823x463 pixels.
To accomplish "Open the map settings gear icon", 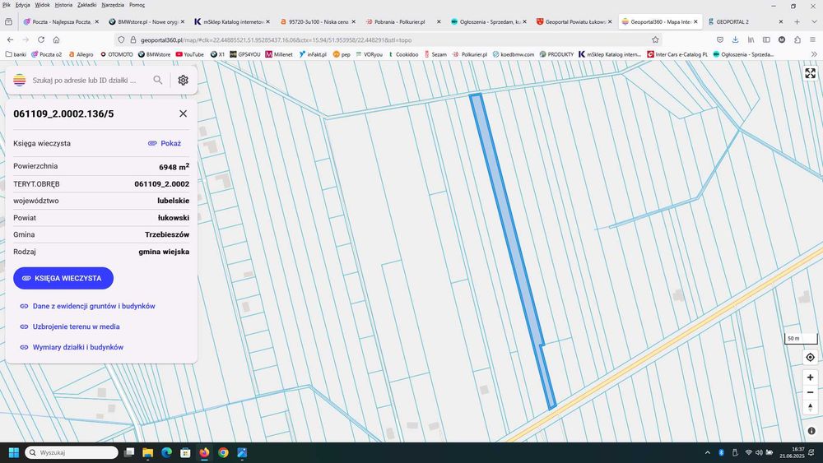I will tap(183, 81).
